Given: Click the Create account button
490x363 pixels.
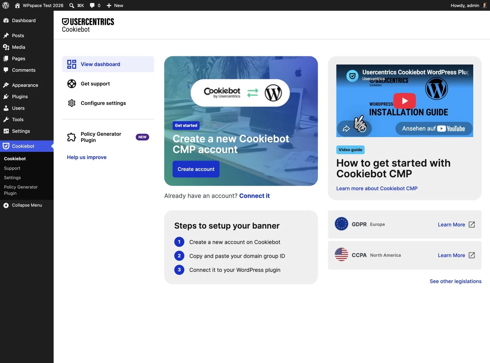Looking at the screenshot, I should [x=196, y=169].
